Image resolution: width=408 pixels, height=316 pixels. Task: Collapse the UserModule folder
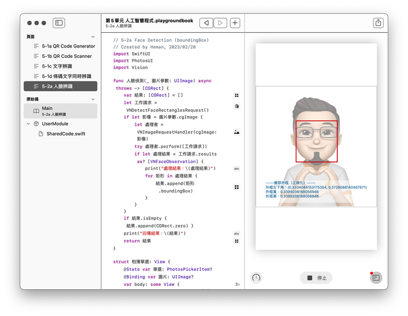coord(28,123)
